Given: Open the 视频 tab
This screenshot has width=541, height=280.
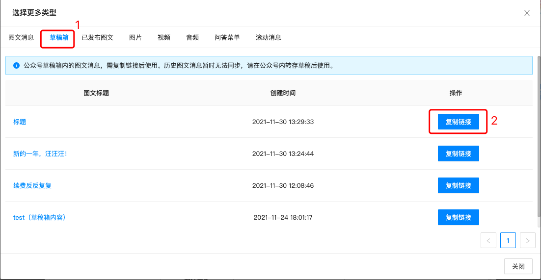Looking at the screenshot, I should 164,37.
